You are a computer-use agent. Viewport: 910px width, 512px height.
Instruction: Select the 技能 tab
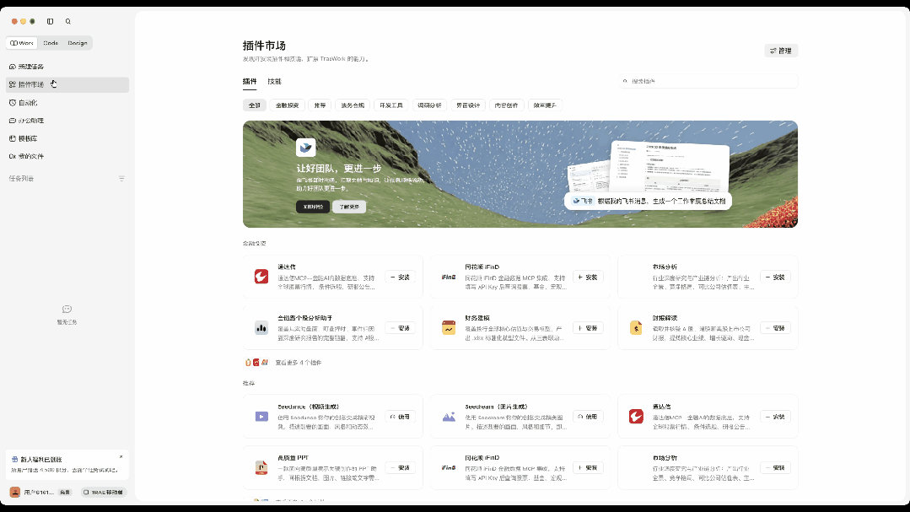[x=274, y=82]
